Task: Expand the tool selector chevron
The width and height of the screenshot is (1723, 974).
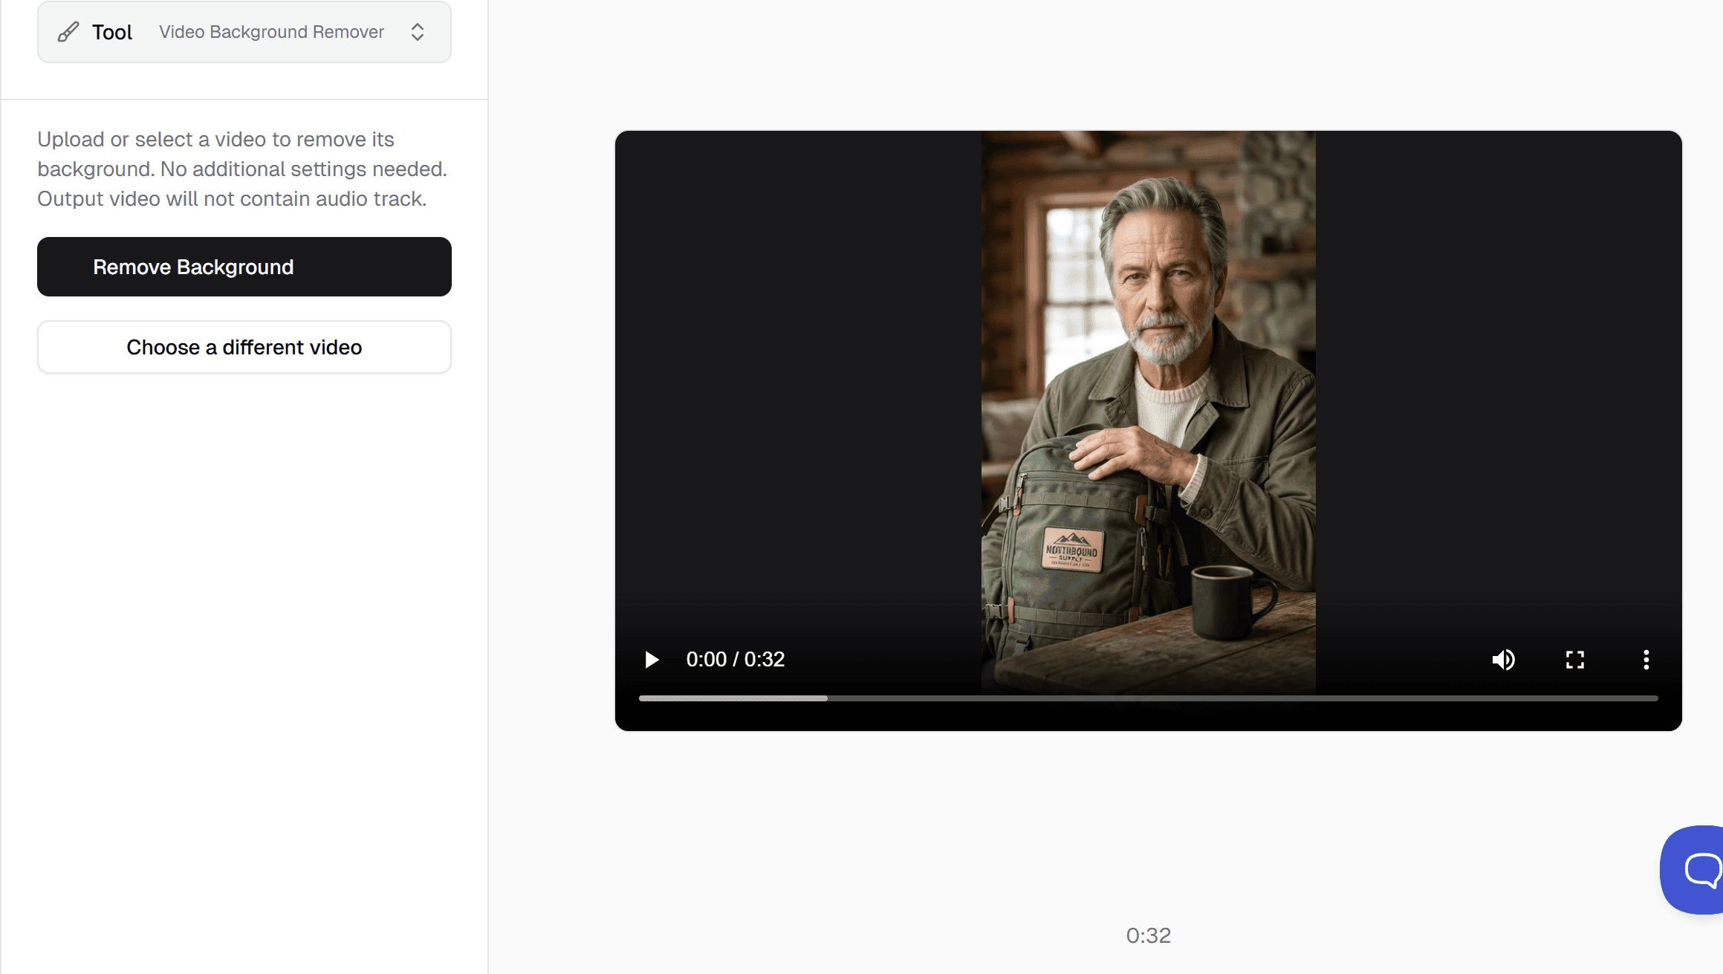Action: click(x=418, y=32)
